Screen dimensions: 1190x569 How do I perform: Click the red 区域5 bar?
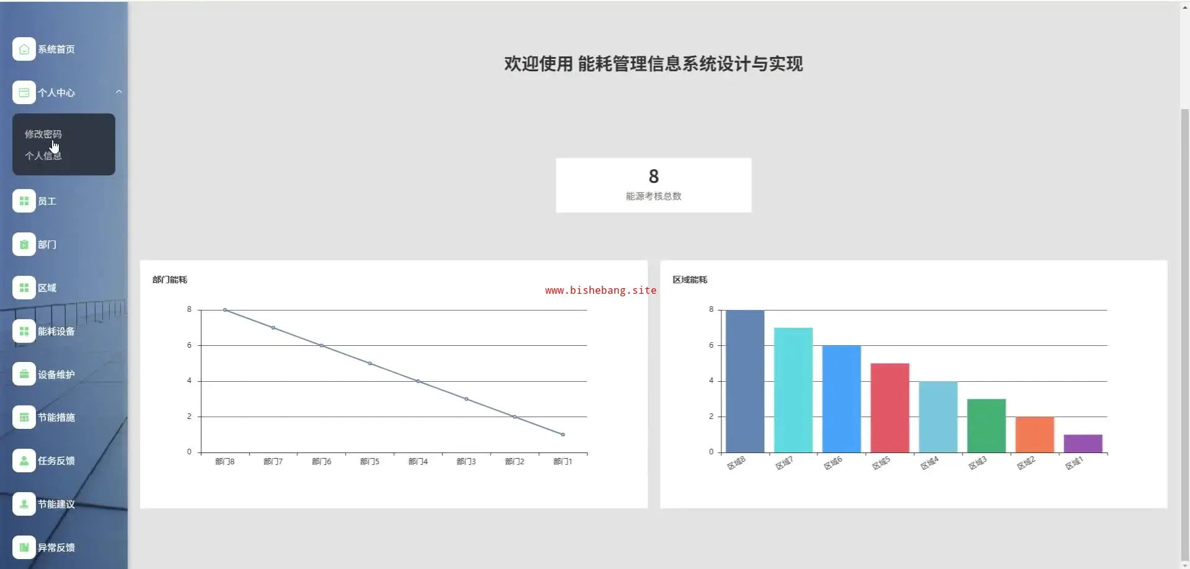click(x=890, y=408)
